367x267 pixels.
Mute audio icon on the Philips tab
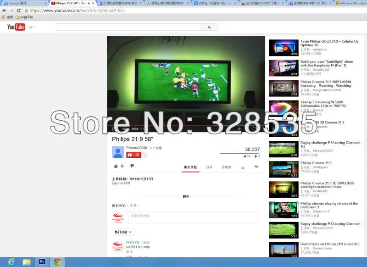click(x=89, y=3)
